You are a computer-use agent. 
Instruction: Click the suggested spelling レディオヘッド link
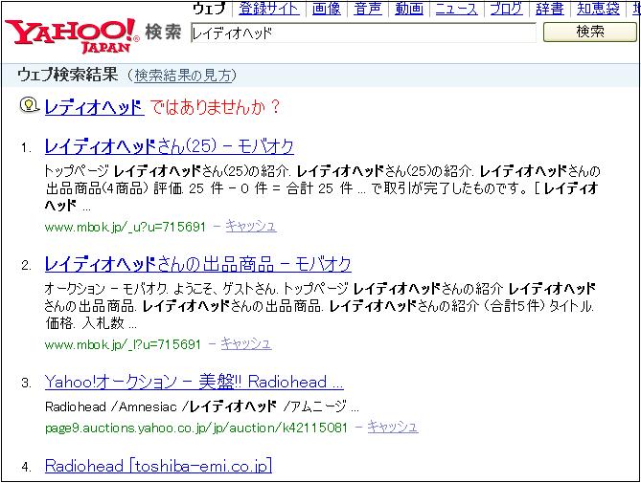(95, 107)
